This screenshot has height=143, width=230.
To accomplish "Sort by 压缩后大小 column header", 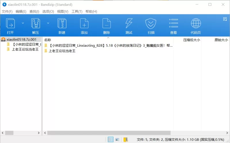I will [x=191, y=40].
